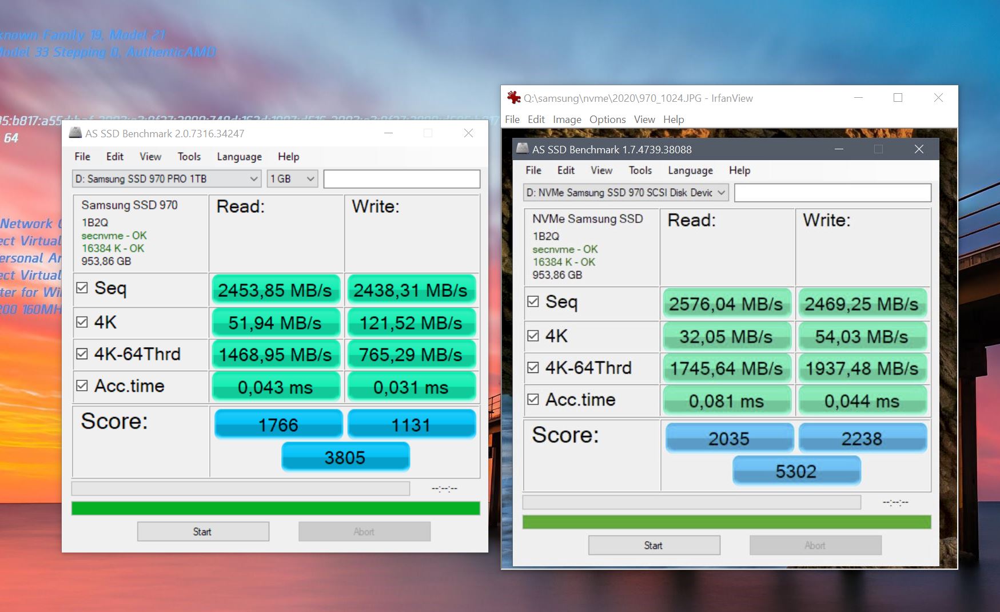
Task: Click total score 3805 in AS SSD 2.0
Action: 345,457
